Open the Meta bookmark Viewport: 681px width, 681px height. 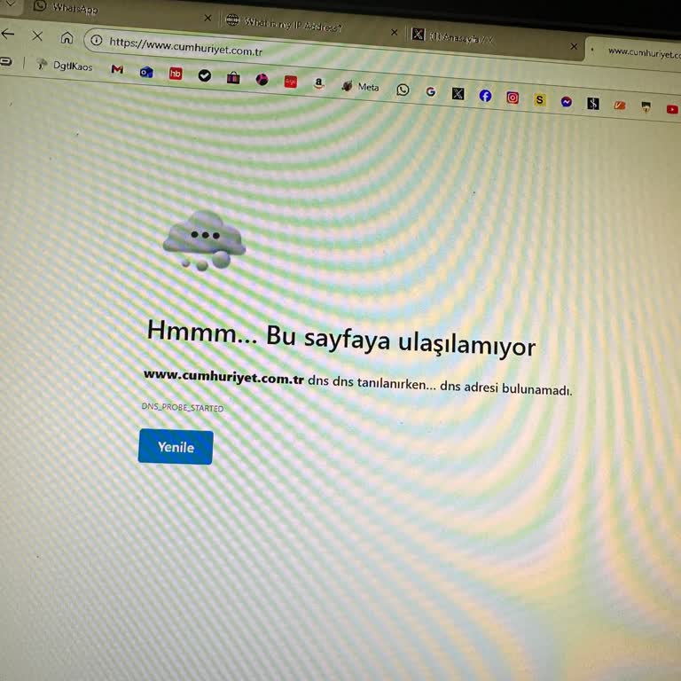tap(361, 86)
